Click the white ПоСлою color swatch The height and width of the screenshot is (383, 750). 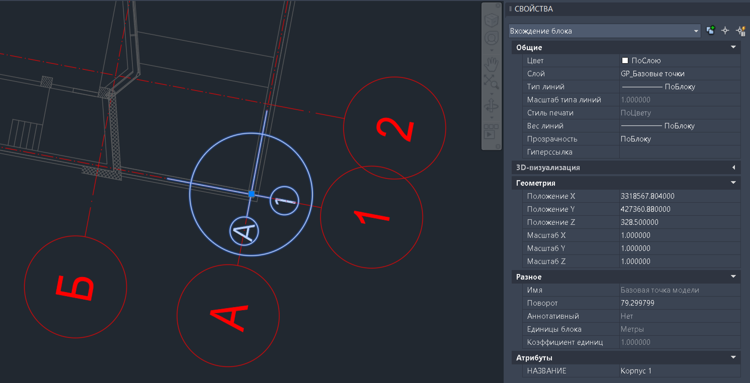click(625, 61)
